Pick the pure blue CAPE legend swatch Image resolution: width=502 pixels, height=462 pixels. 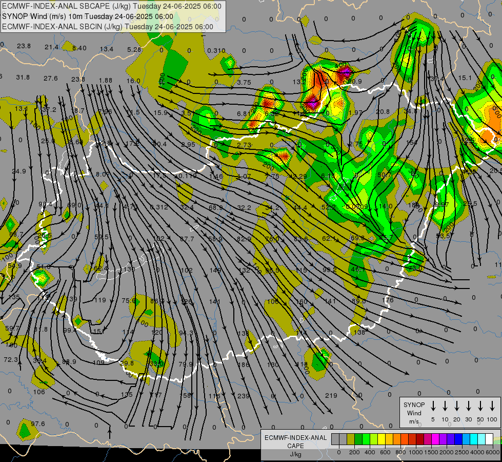click(458, 439)
